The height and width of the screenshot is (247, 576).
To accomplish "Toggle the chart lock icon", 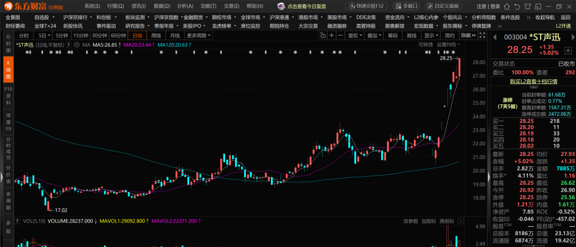I will [x=323, y=35].
